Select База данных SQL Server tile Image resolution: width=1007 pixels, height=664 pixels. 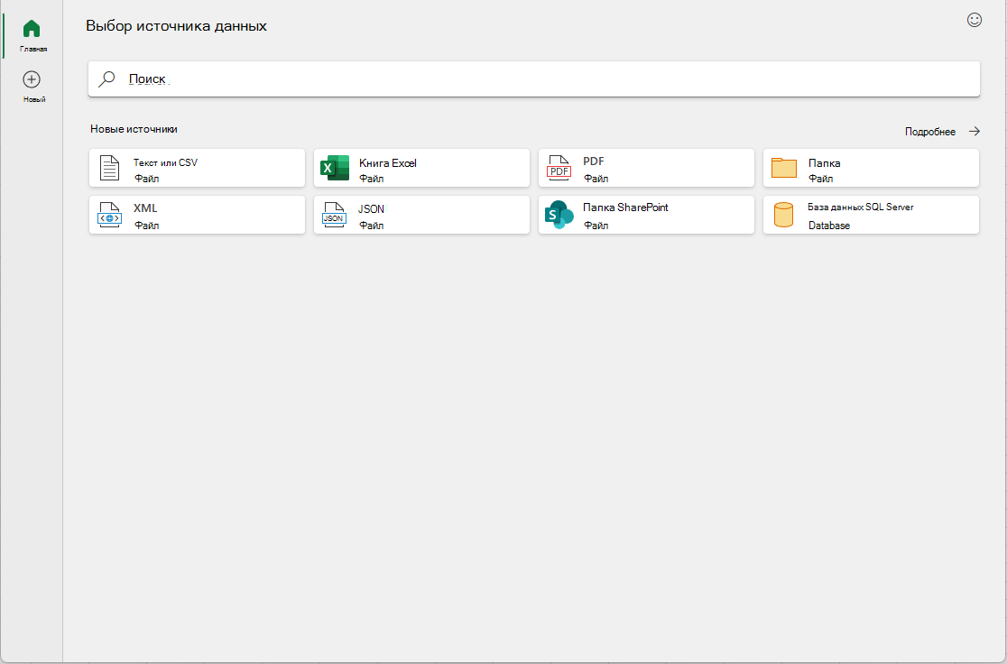tap(871, 215)
